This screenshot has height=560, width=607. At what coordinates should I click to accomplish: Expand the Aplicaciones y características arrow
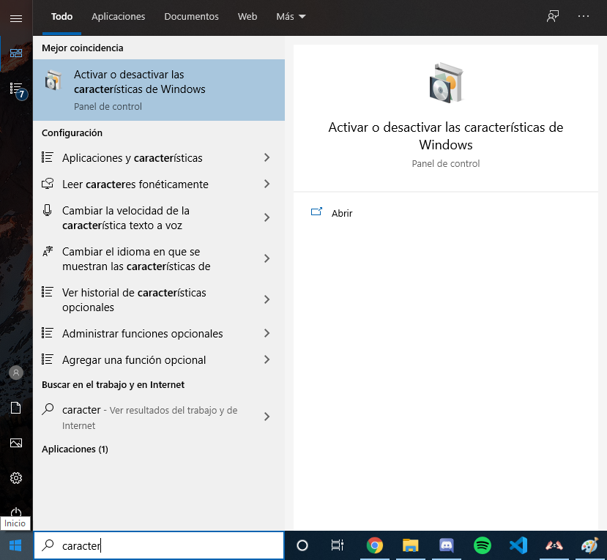point(267,158)
